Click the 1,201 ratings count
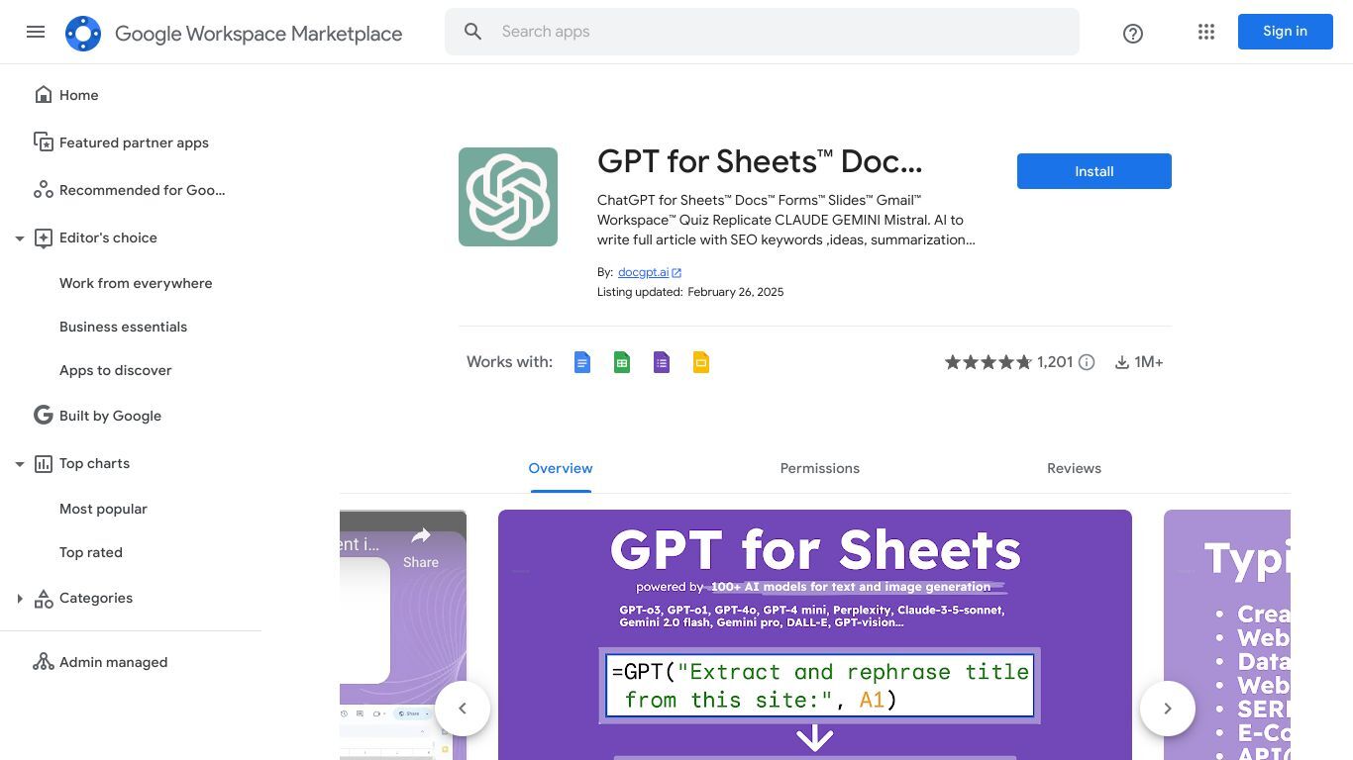Screen dimensions: 1353x760 click(x=1055, y=362)
